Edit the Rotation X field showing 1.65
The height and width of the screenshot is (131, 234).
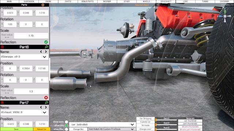(x=10, y=24)
